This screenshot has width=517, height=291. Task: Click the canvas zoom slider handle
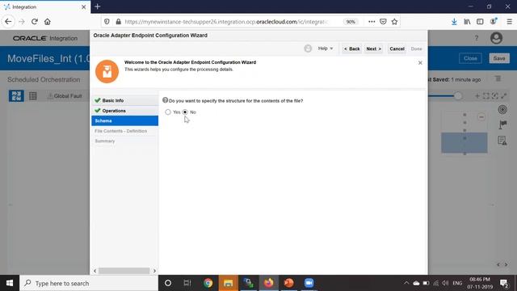[458, 96]
